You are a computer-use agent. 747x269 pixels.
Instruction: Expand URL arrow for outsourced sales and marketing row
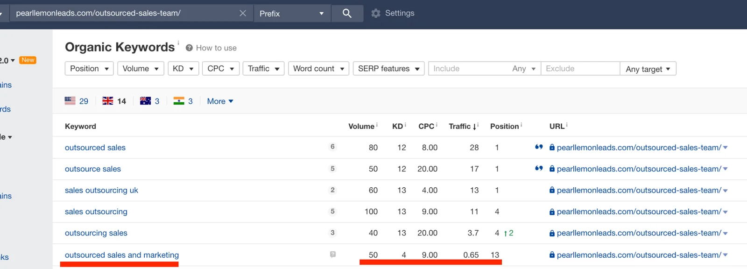pyautogui.click(x=725, y=255)
